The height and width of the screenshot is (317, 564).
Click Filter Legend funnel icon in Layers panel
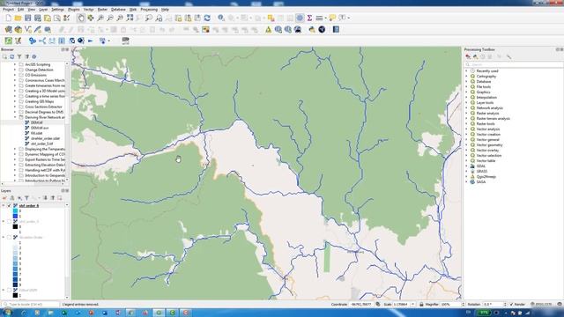[26, 198]
